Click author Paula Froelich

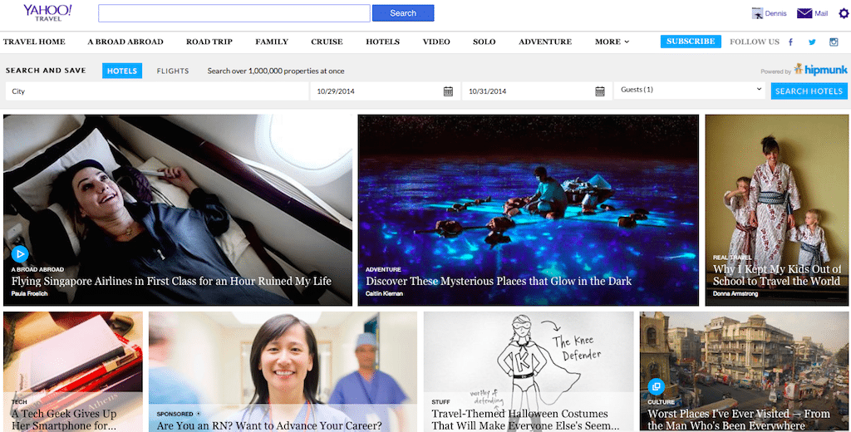point(29,293)
